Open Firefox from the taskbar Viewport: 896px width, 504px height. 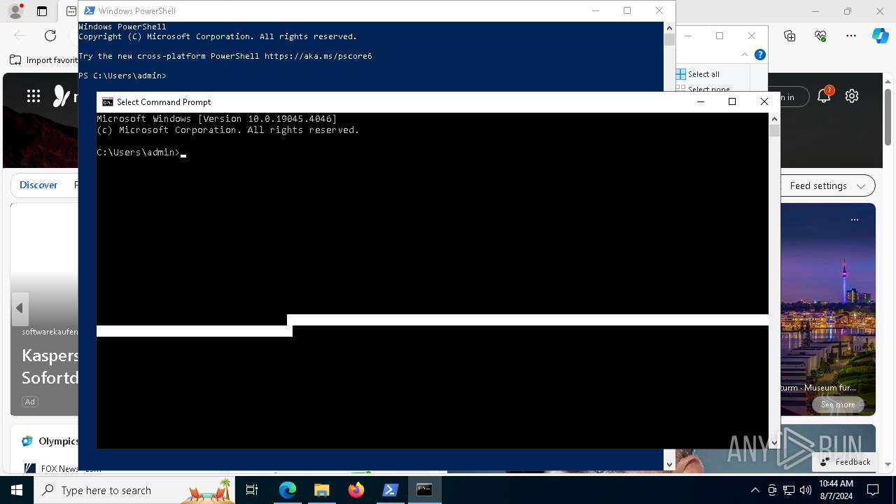pos(356,490)
